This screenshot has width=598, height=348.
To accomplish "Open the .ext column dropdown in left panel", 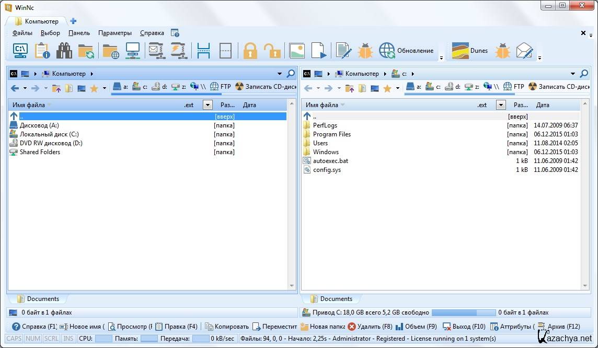I will (x=208, y=105).
